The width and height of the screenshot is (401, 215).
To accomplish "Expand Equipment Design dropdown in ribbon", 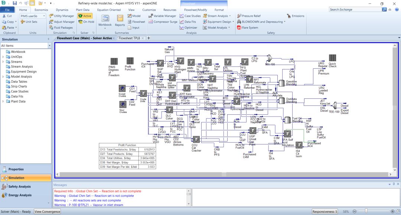I will (x=233, y=22).
